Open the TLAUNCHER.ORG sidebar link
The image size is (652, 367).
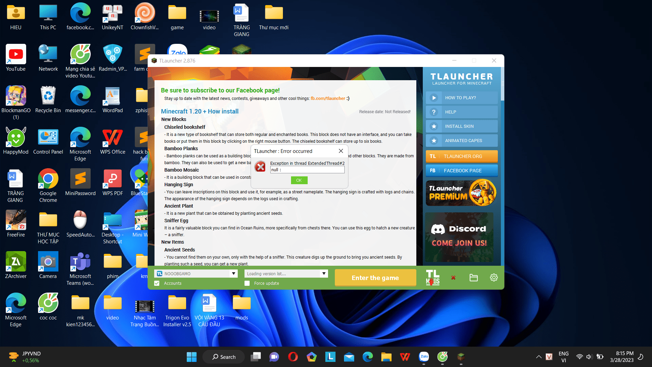[x=461, y=156]
